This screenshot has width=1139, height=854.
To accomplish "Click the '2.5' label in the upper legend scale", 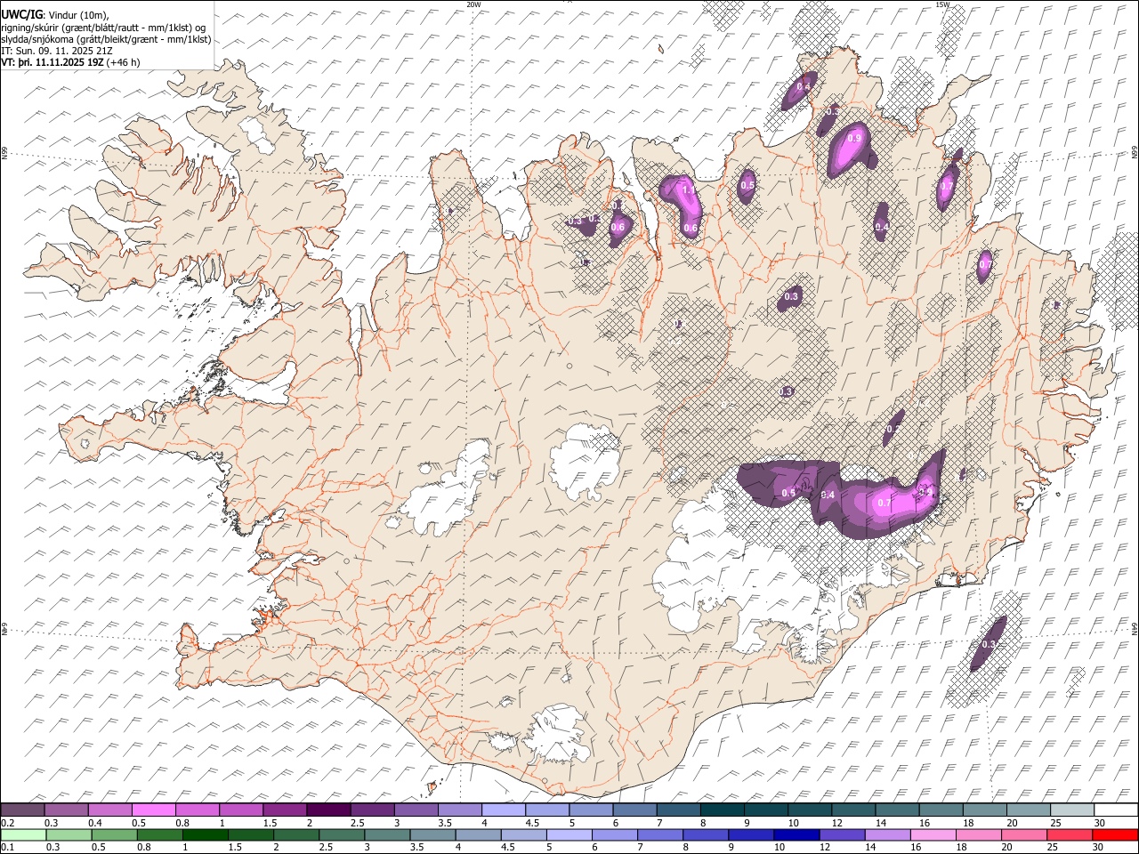I will [357, 823].
